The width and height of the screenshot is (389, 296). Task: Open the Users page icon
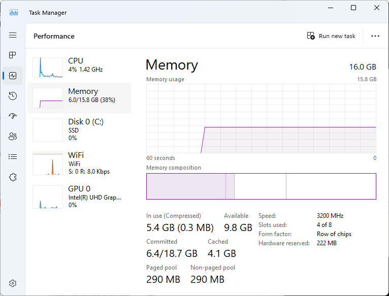click(x=13, y=136)
